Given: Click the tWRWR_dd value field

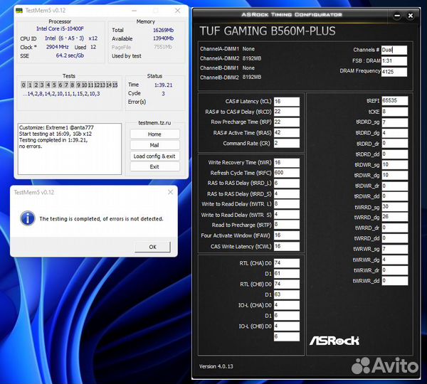Looking at the screenshot, I should 394,281.
